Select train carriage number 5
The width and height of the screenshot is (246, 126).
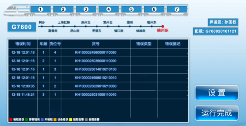tap(131, 9)
